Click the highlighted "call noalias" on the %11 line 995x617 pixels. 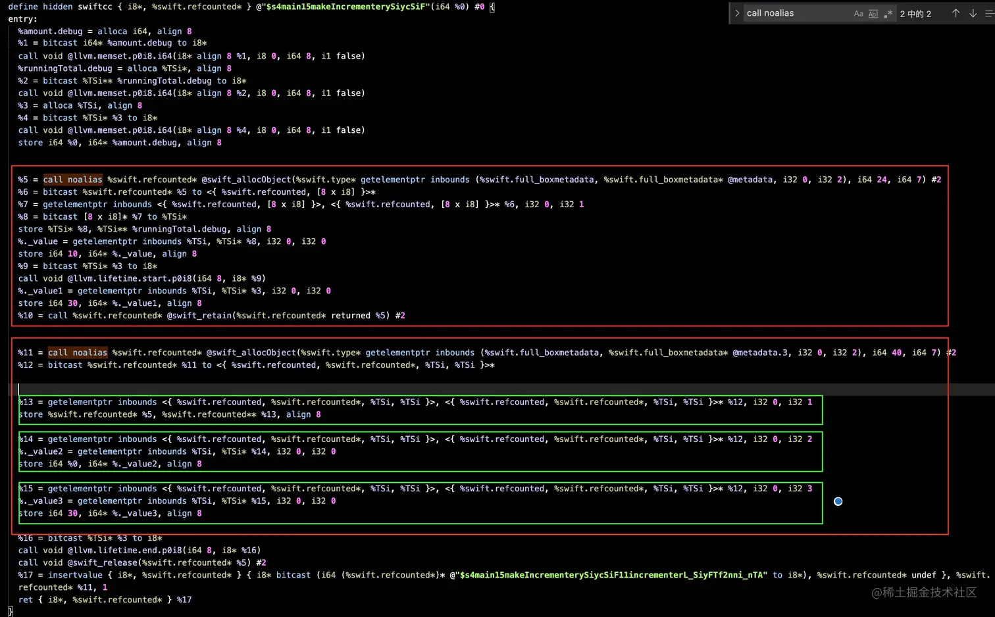pos(78,353)
